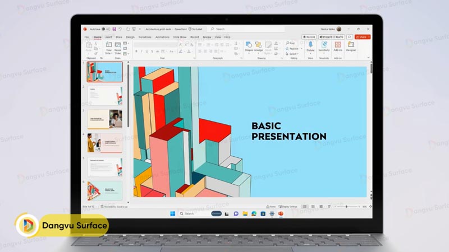Adjust the zoom slider in status bar

(x=346, y=207)
